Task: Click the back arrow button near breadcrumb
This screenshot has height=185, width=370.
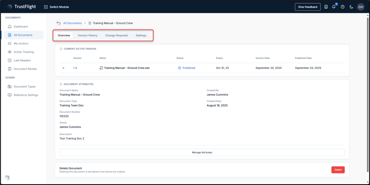Action: pyautogui.click(x=58, y=23)
